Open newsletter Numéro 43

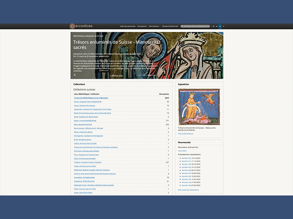tap(186, 186)
